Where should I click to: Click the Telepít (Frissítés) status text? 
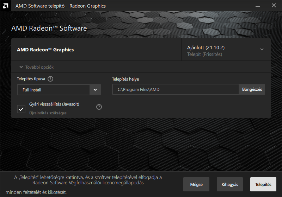pos(204,55)
